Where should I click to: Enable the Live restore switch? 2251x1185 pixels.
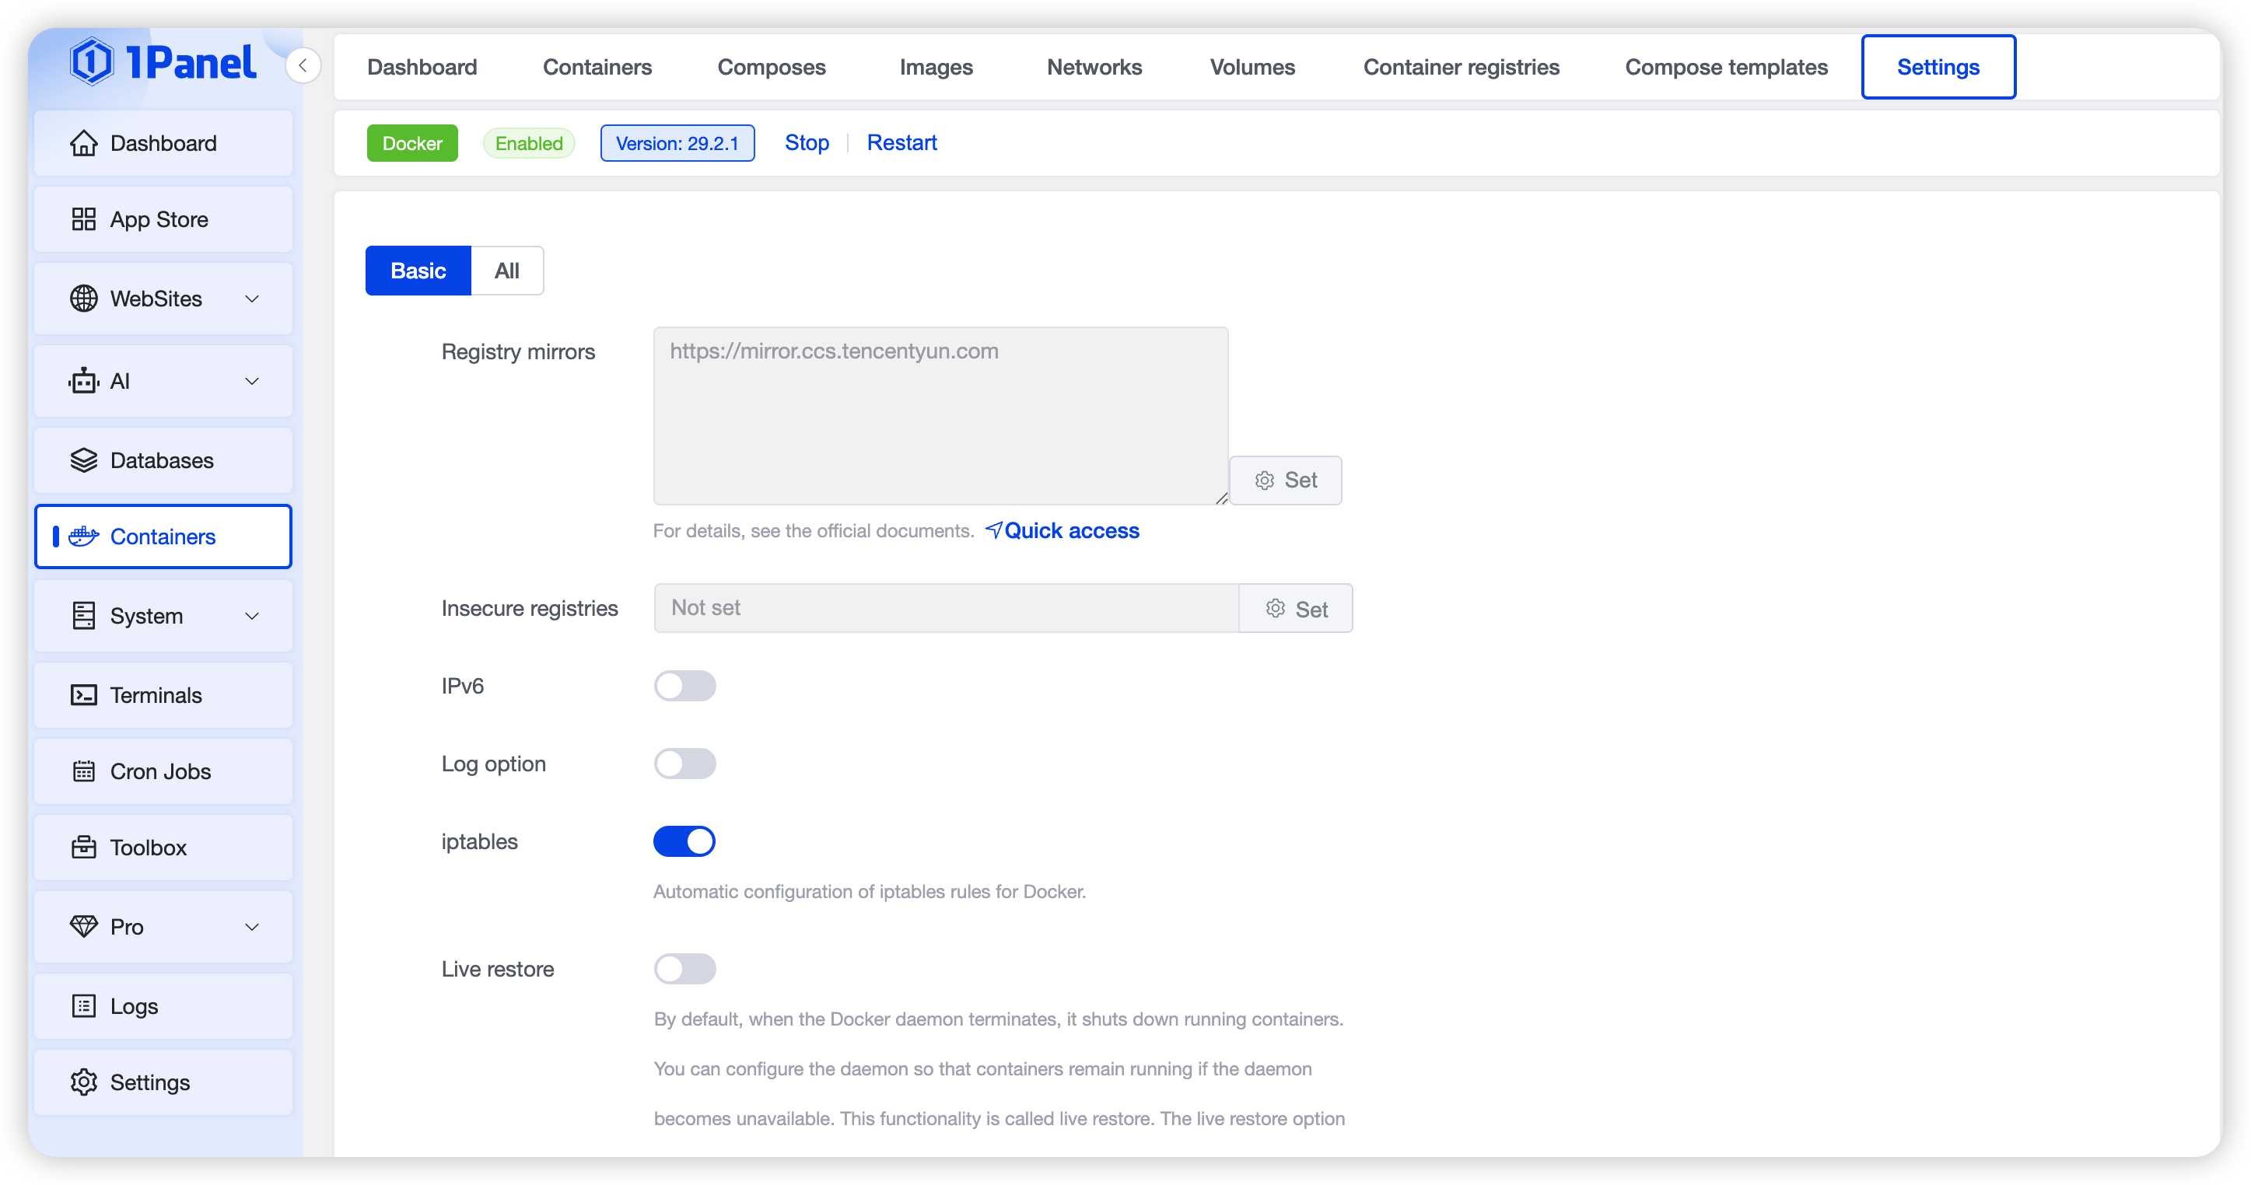pyautogui.click(x=684, y=970)
